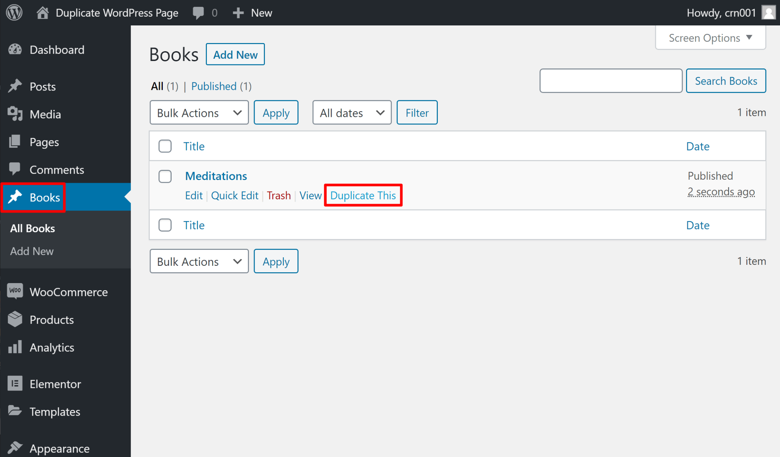Click the Posts menu icon
Image resolution: width=780 pixels, height=457 pixels.
pyautogui.click(x=15, y=86)
